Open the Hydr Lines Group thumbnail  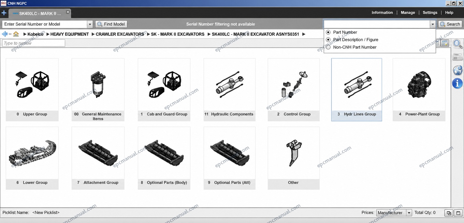tap(357, 90)
